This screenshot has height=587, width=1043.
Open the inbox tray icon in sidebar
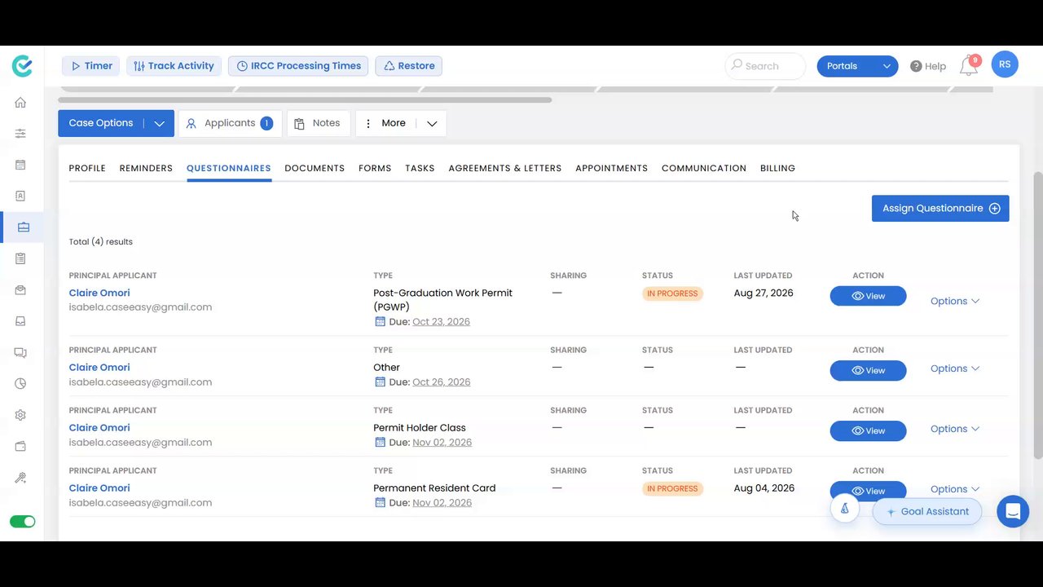(x=20, y=320)
